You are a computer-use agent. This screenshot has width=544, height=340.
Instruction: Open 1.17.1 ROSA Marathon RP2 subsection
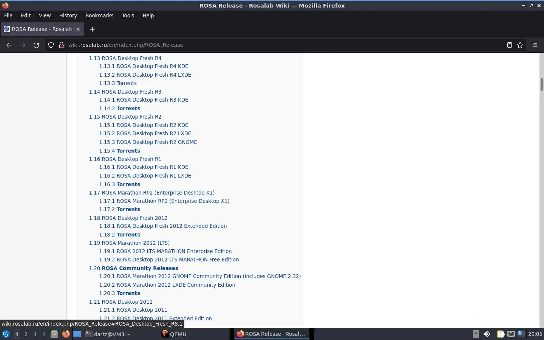164,201
